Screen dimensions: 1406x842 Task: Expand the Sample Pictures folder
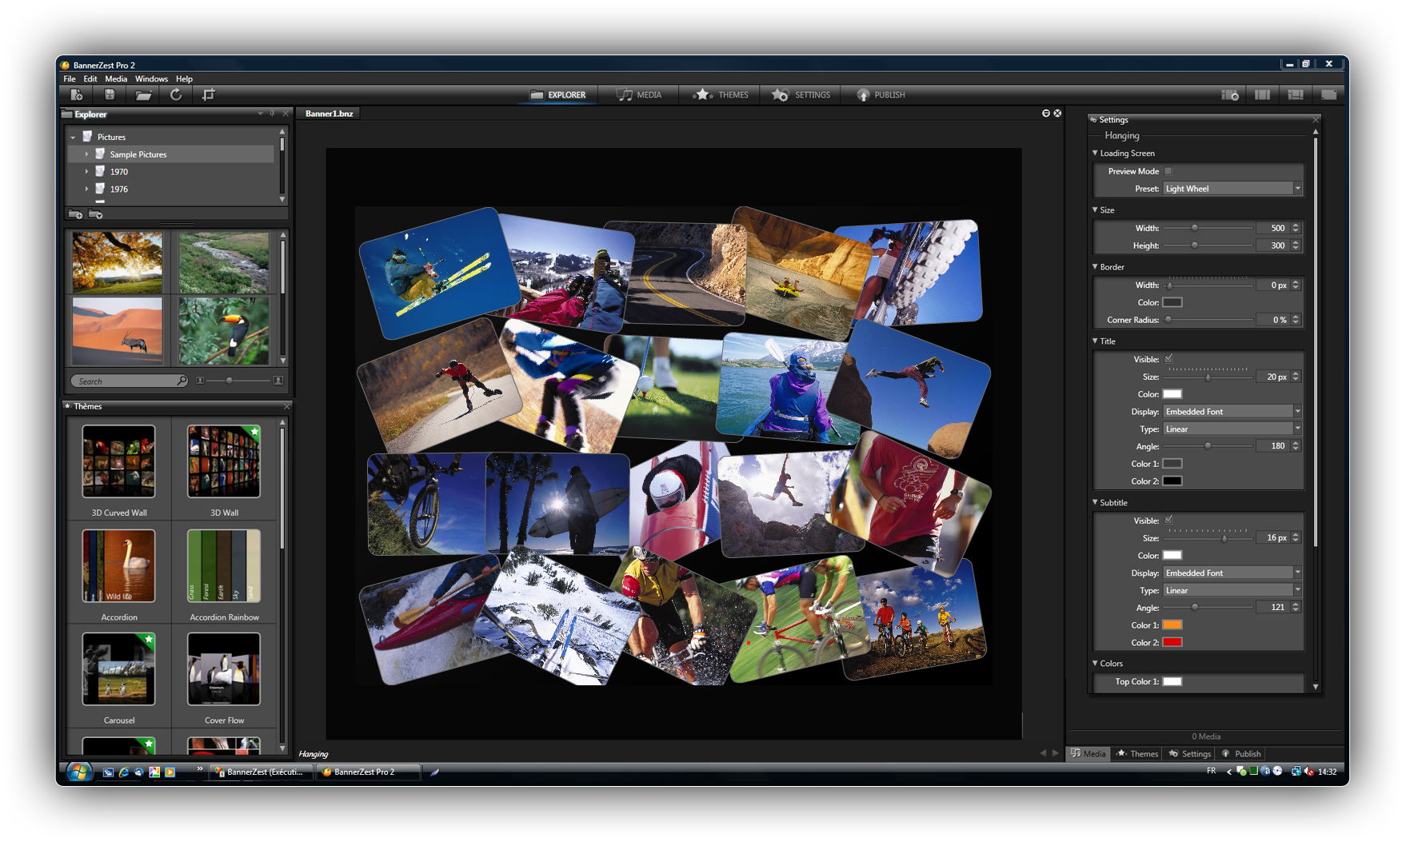(x=87, y=154)
